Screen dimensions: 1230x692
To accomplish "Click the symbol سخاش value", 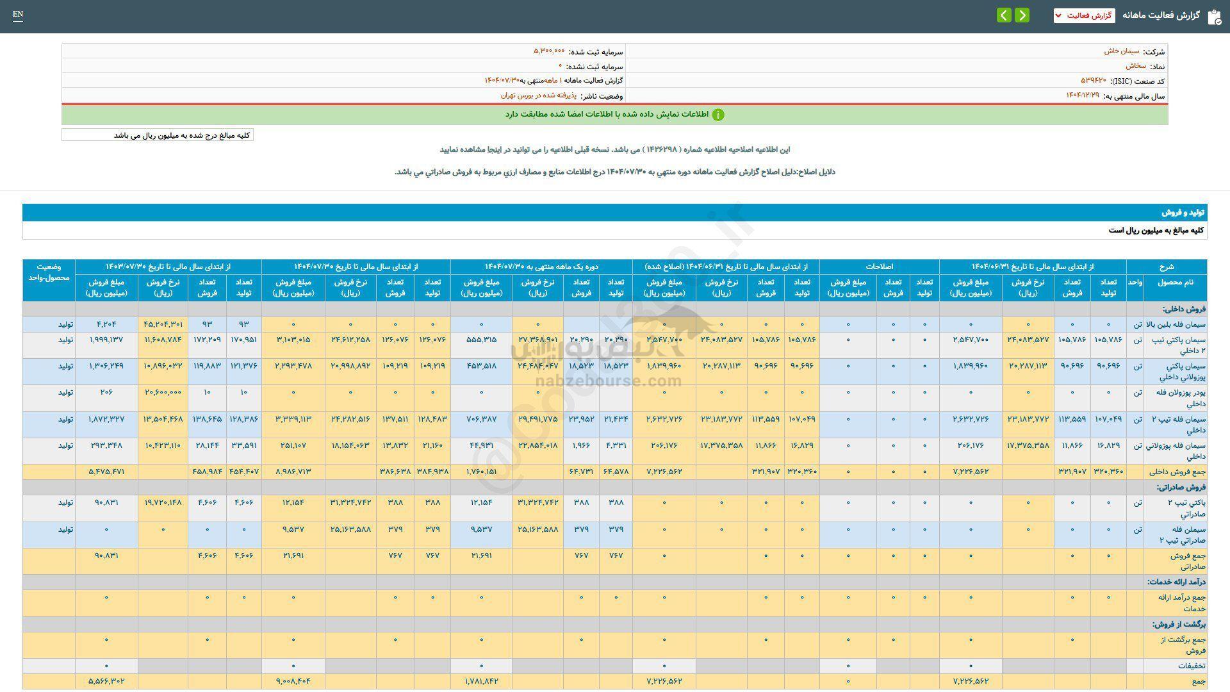I will 1135,66.
